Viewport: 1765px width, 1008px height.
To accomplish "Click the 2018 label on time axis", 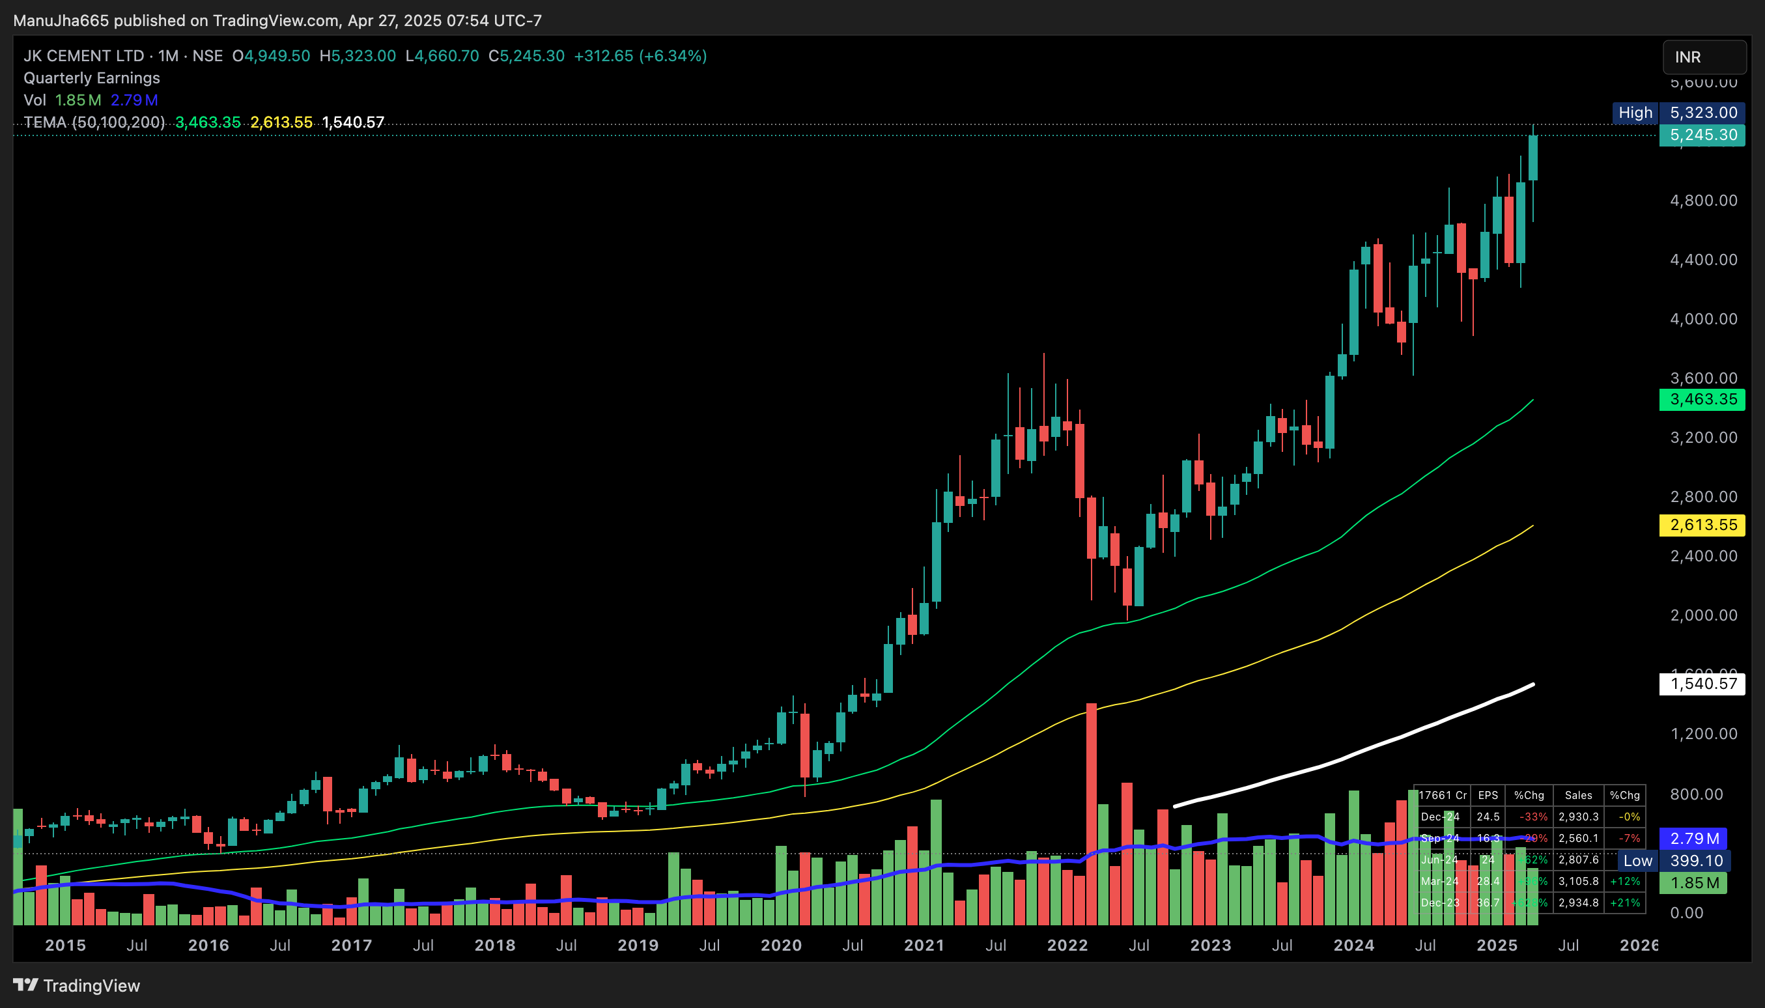I will click(495, 945).
